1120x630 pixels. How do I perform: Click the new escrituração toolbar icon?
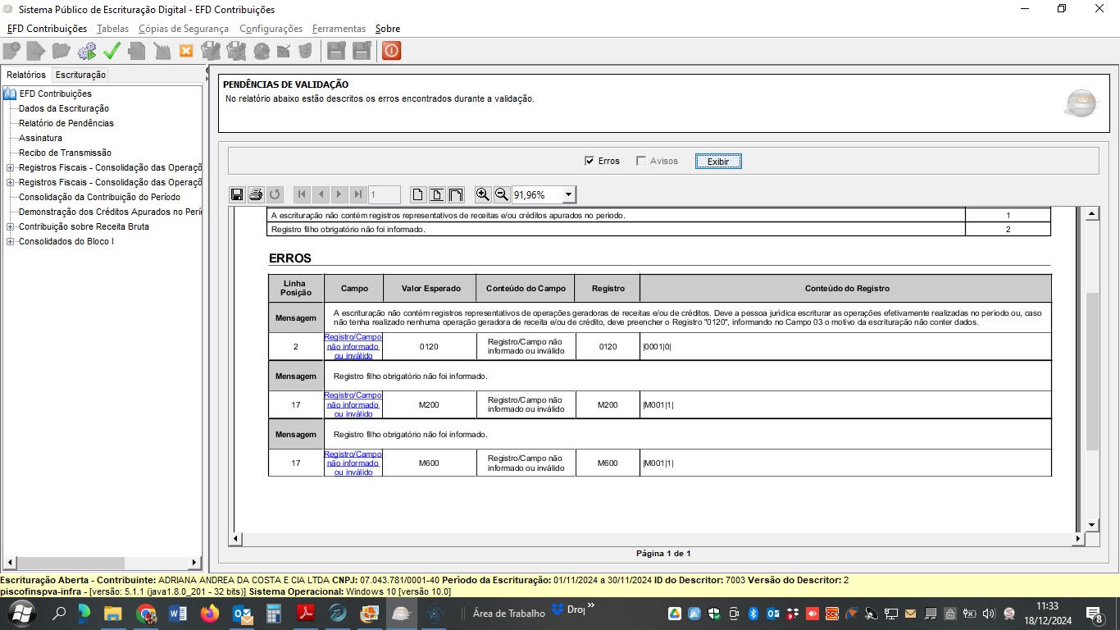(11, 51)
